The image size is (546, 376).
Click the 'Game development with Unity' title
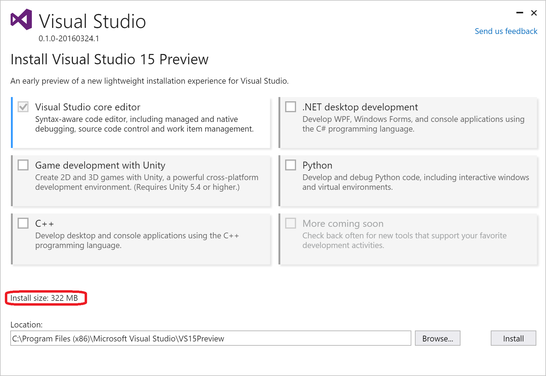coord(100,165)
